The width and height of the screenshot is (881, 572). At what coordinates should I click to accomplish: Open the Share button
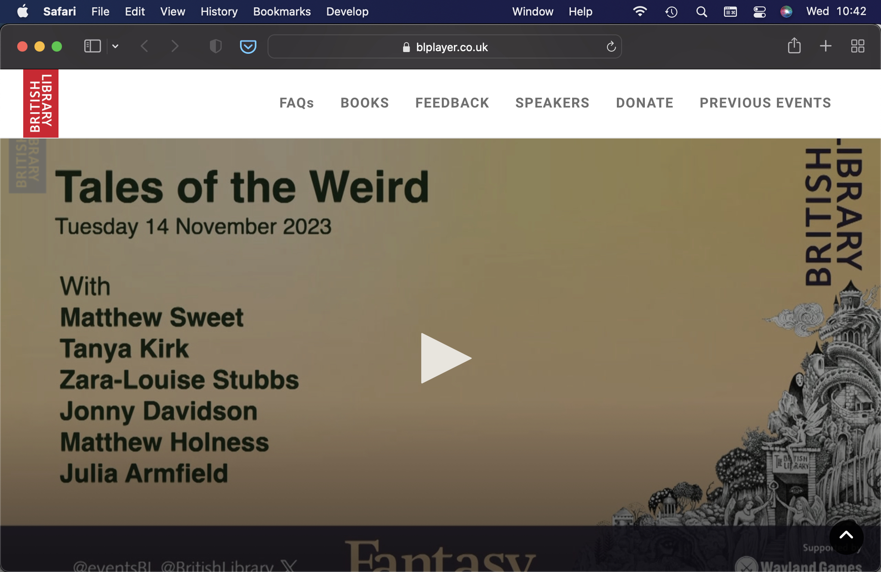coord(794,46)
